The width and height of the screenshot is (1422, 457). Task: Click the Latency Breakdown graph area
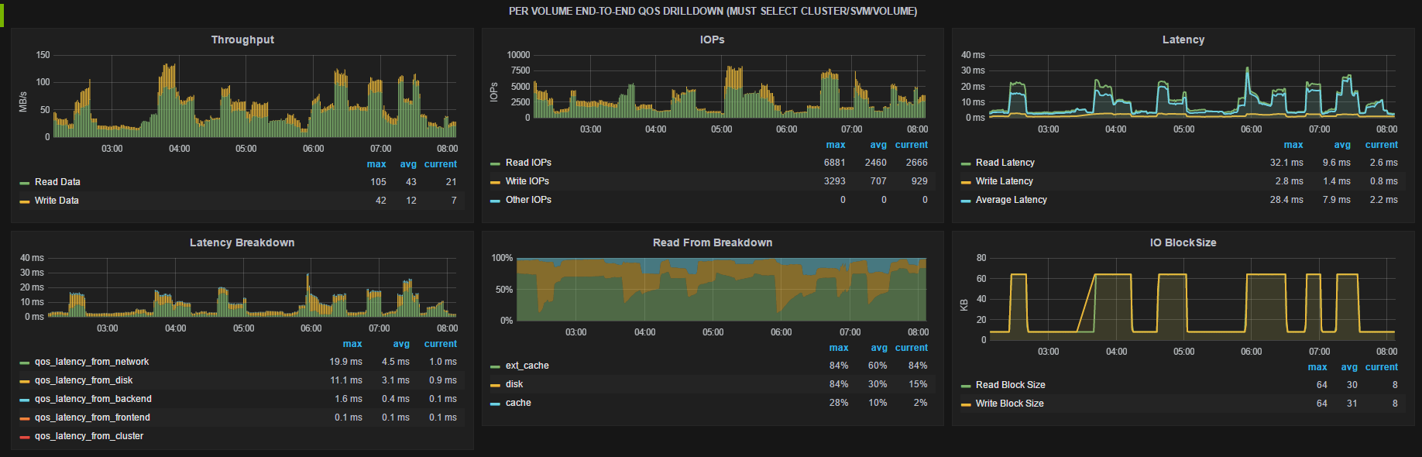[x=252, y=287]
